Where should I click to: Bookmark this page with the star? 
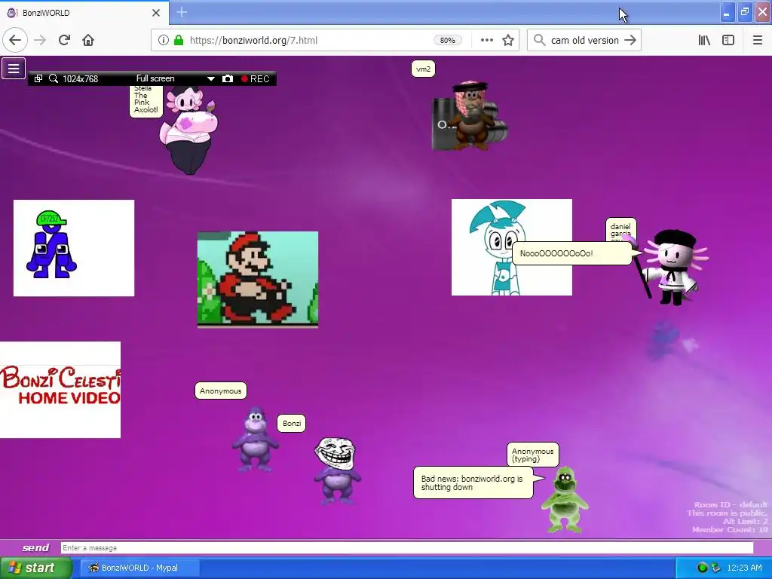coord(508,41)
